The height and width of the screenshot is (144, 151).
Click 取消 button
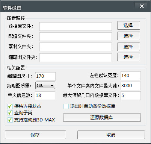point(111,135)
